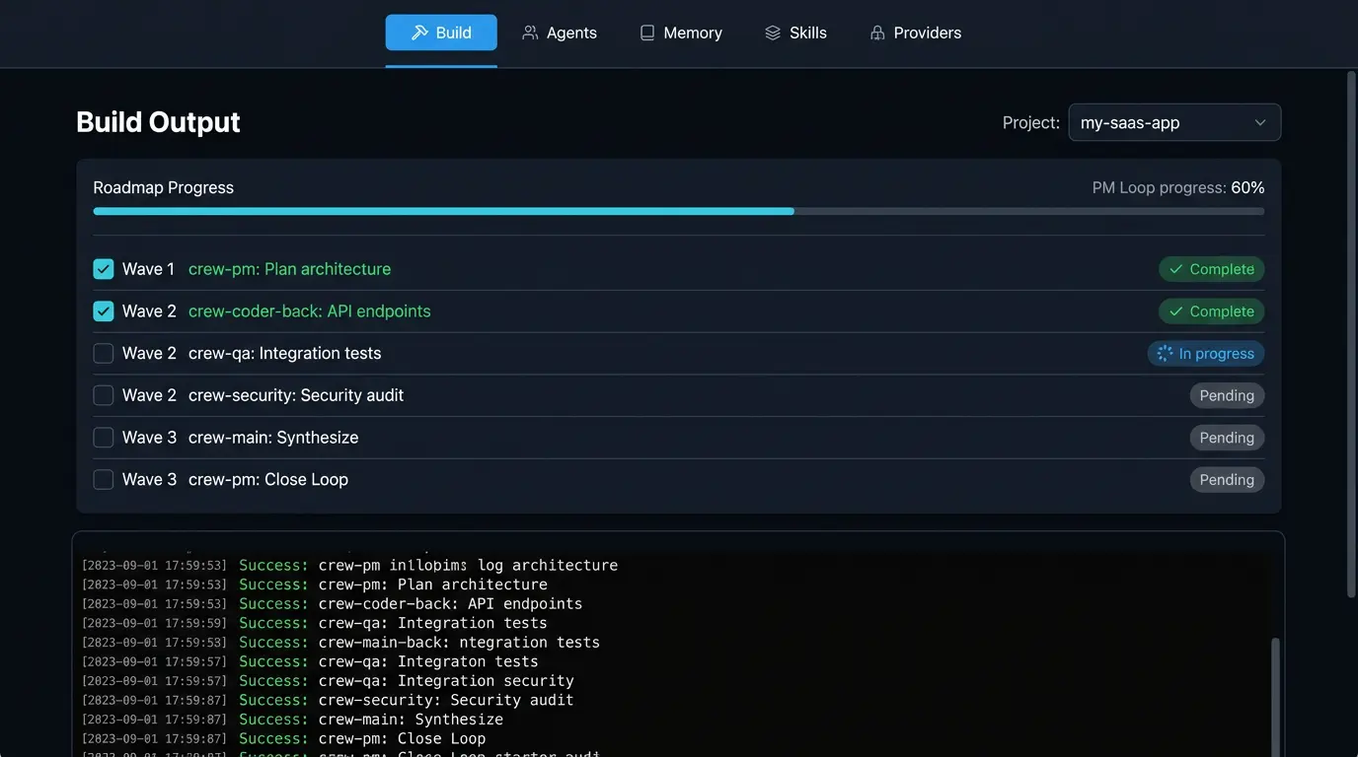Click the Memory book icon
Screen dimensions: 1358x757
[x=648, y=32]
